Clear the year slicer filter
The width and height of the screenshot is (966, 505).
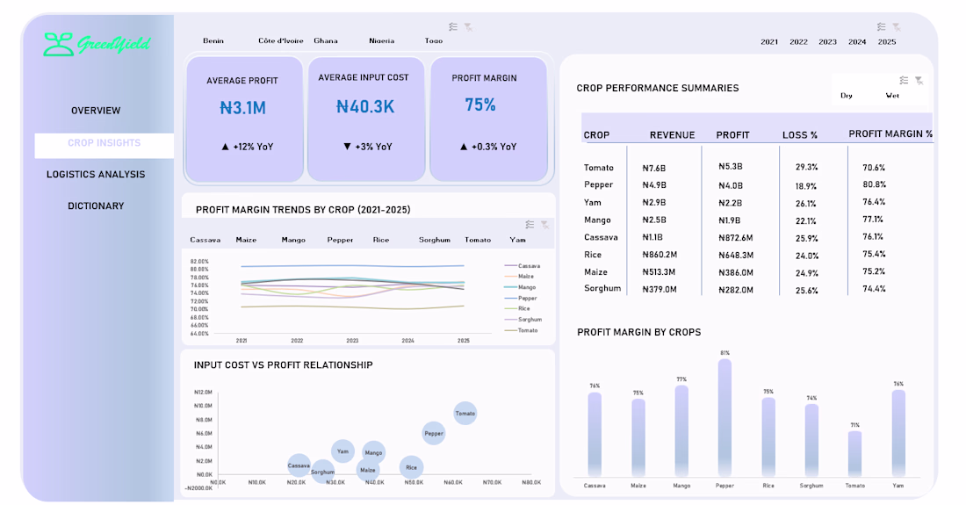point(897,27)
